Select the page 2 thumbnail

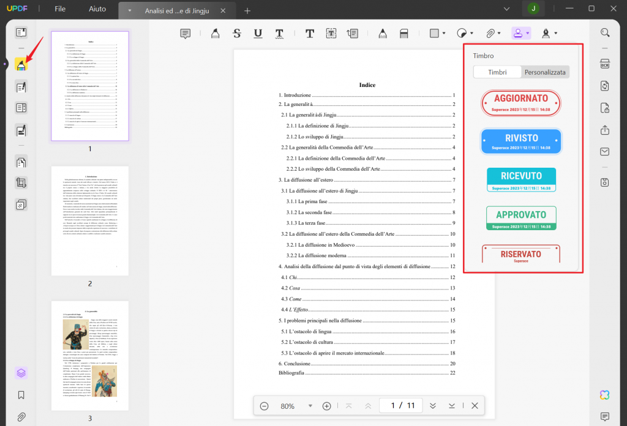pyautogui.click(x=89, y=220)
